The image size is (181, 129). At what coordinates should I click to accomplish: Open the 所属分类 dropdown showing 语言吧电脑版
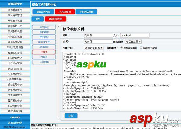[x=94, y=48]
